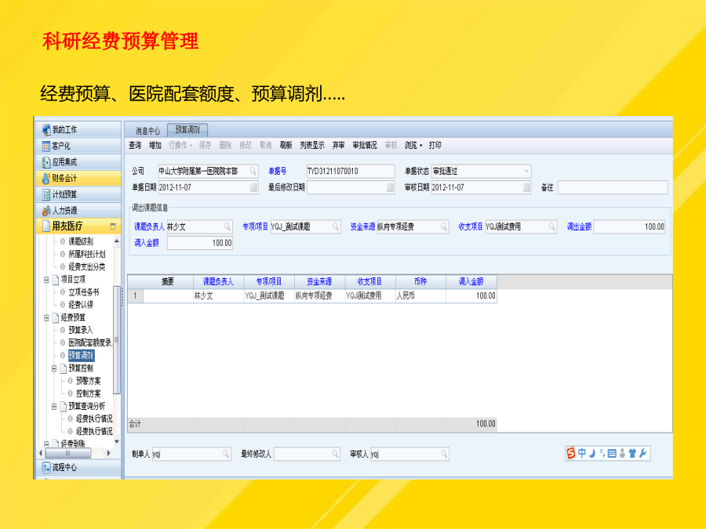Image resolution: width=706 pixels, height=529 pixels.
Task: Expand the 浏览 toolbar dropdown
Action: click(413, 145)
